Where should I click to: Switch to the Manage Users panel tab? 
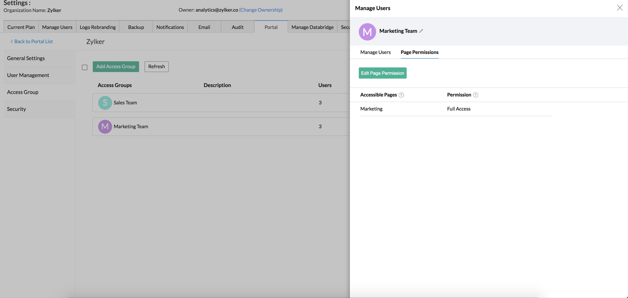pyautogui.click(x=375, y=52)
